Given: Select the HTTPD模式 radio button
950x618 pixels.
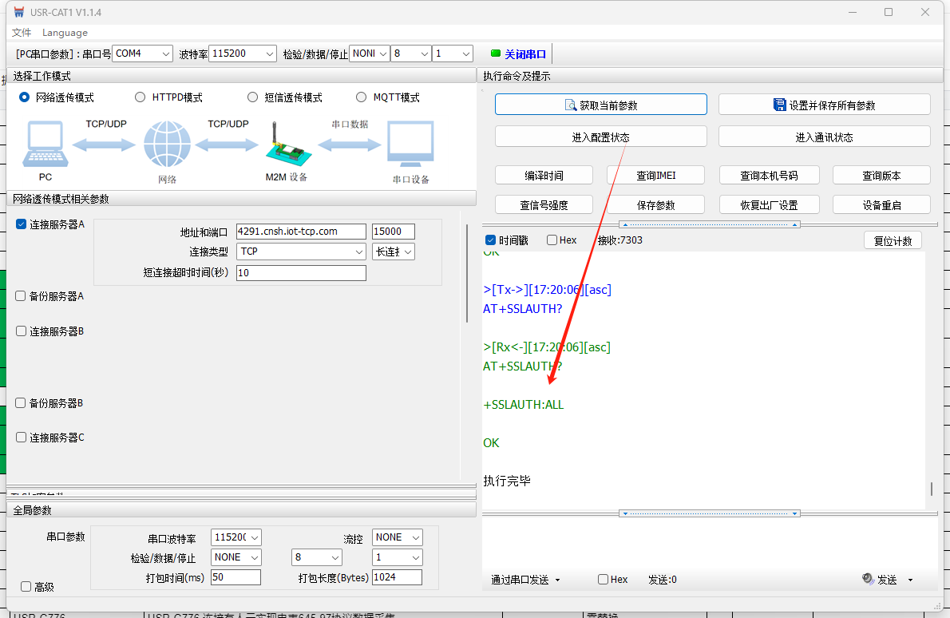Looking at the screenshot, I should click(141, 97).
